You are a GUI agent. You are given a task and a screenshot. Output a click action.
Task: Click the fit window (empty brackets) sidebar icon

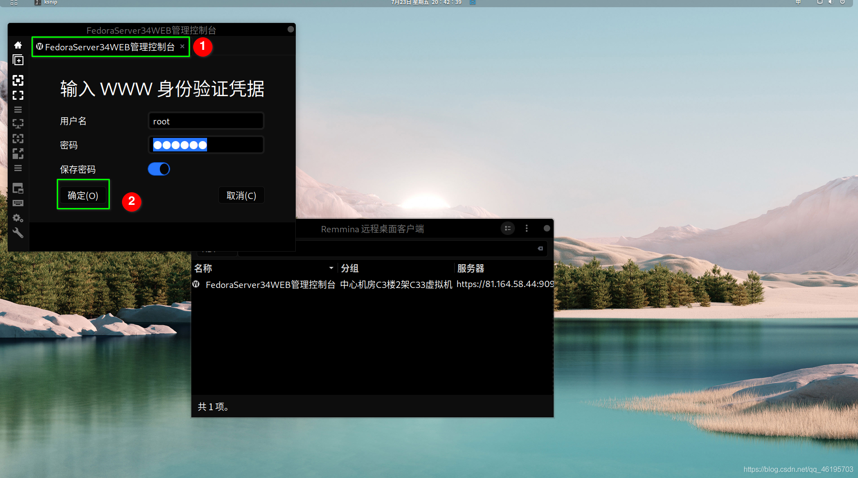[x=18, y=95]
